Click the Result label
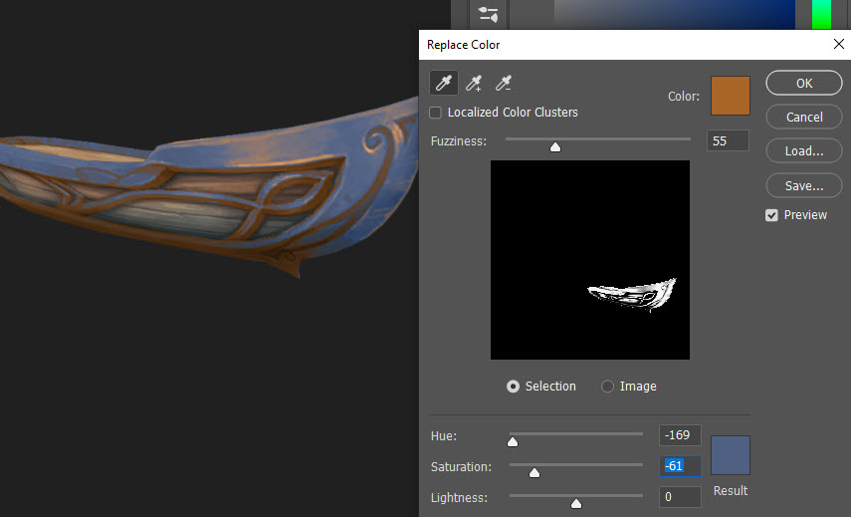The width and height of the screenshot is (851, 517). [731, 491]
